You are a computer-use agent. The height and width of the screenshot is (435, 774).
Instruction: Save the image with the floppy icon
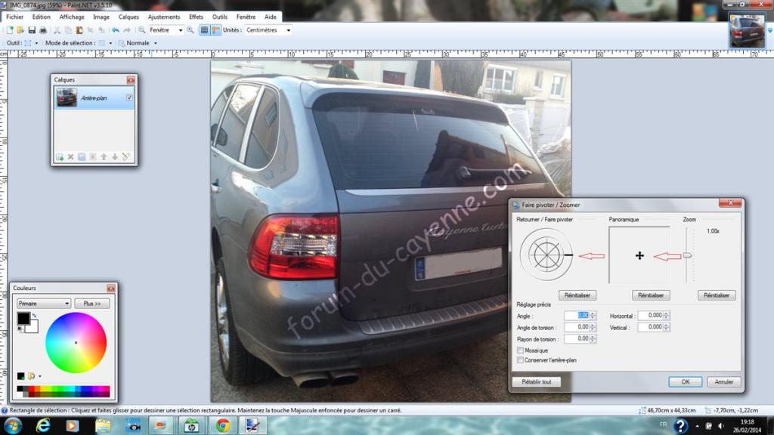pos(32,30)
